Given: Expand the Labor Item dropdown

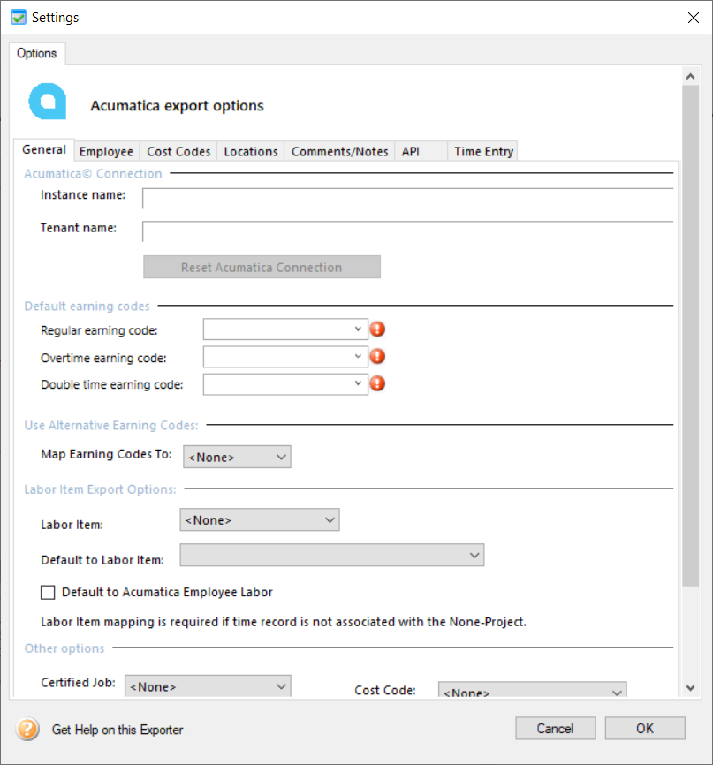Looking at the screenshot, I should pos(260,520).
